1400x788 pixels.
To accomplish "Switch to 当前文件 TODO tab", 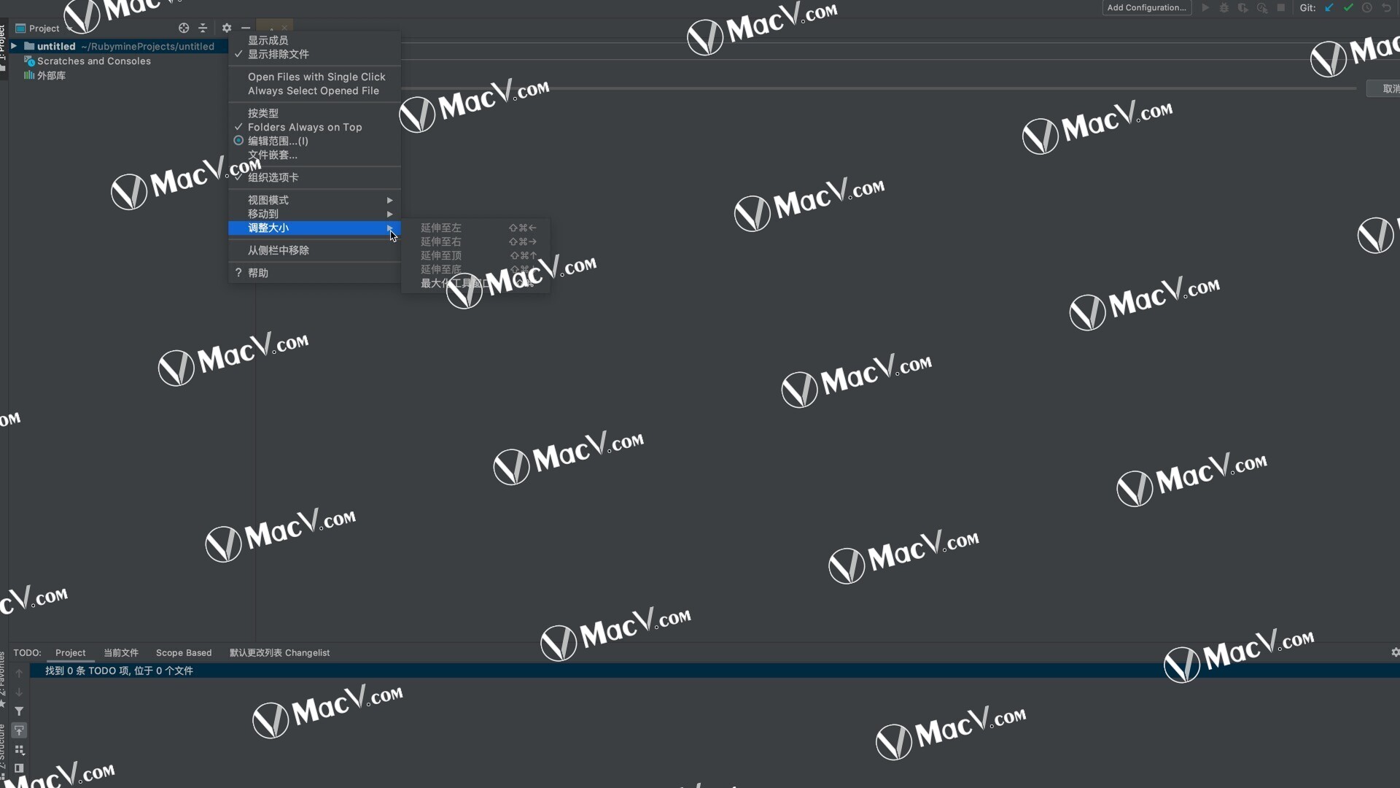I will [120, 652].
